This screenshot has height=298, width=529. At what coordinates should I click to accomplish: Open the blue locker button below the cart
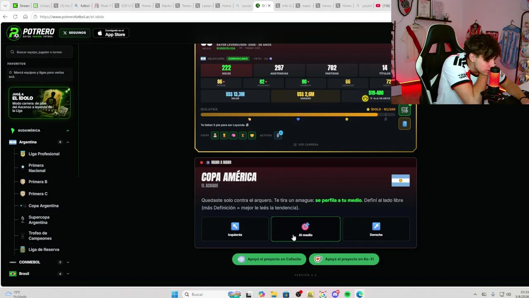coord(405,124)
